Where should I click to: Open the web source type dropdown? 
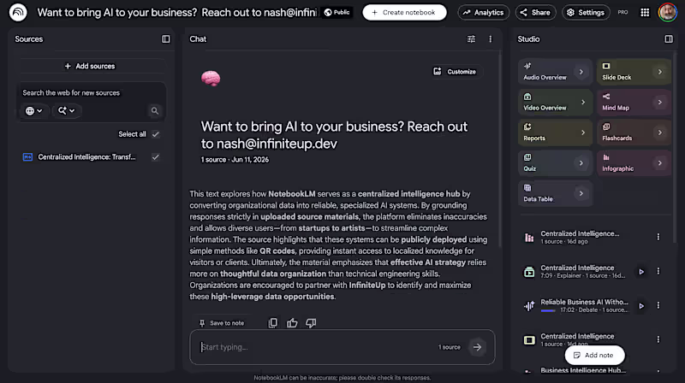(33, 111)
